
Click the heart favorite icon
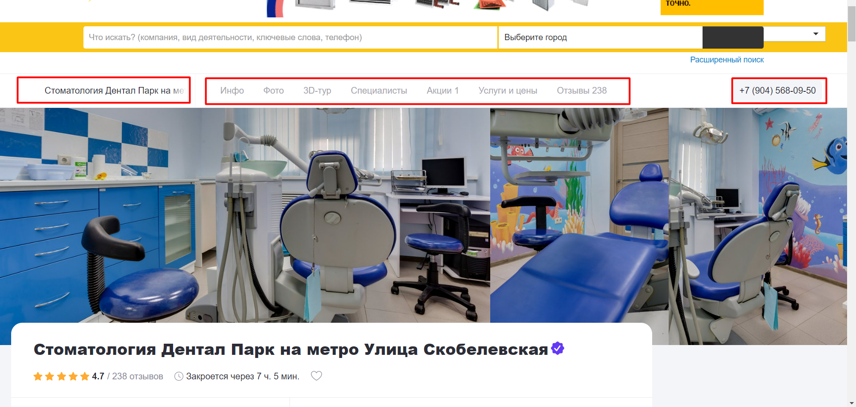316,376
